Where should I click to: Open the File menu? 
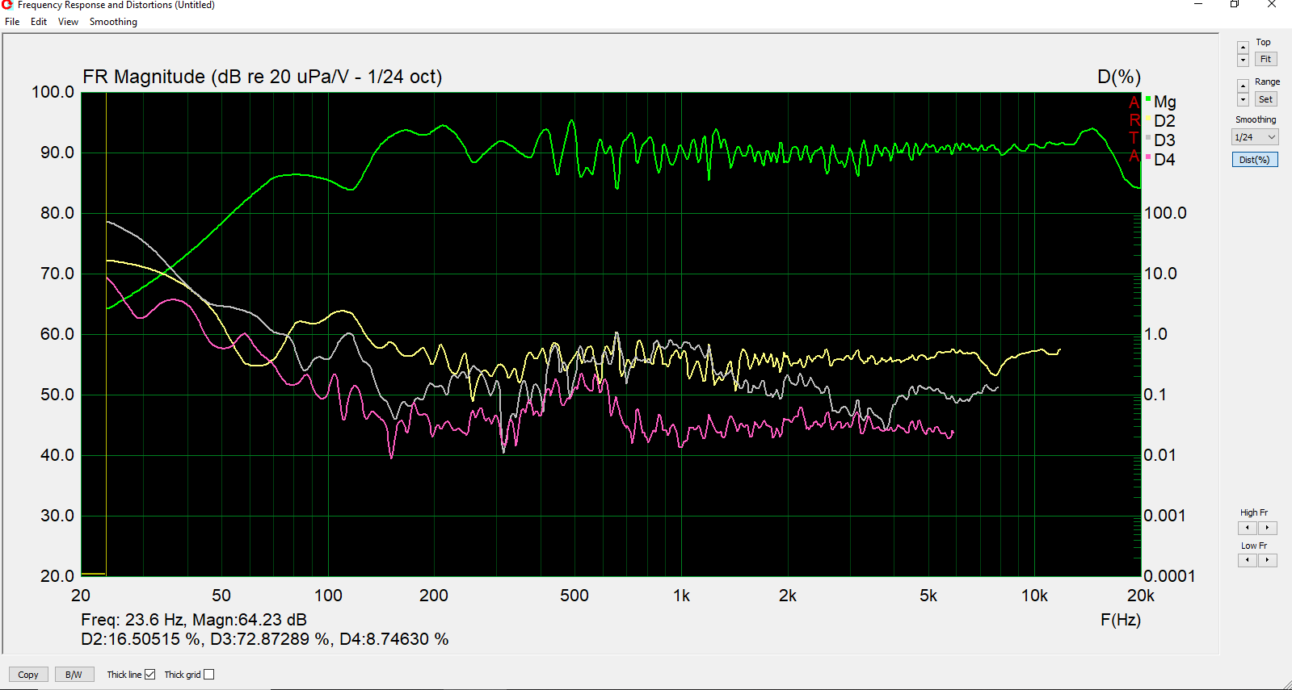pyautogui.click(x=12, y=22)
